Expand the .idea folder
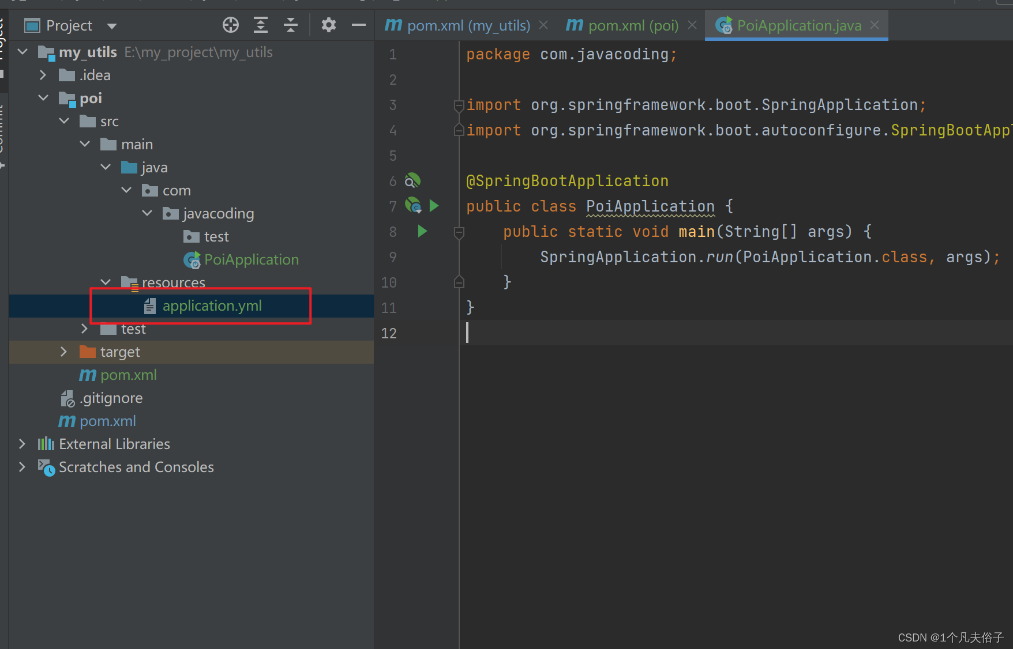Image resolution: width=1013 pixels, height=649 pixels. 43,75
